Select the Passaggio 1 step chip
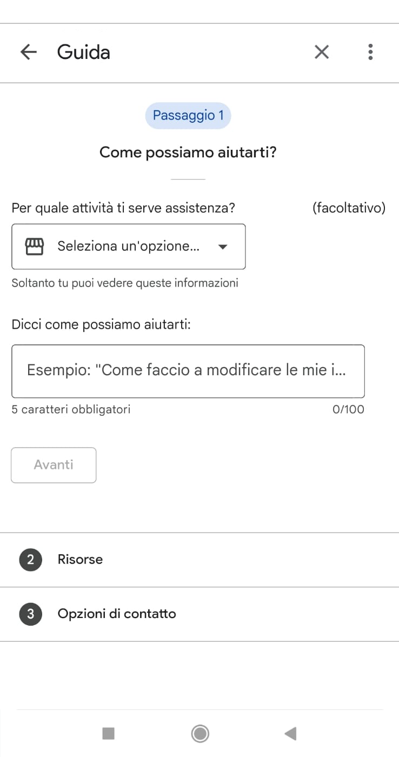399x757 pixels. (x=188, y=115)
